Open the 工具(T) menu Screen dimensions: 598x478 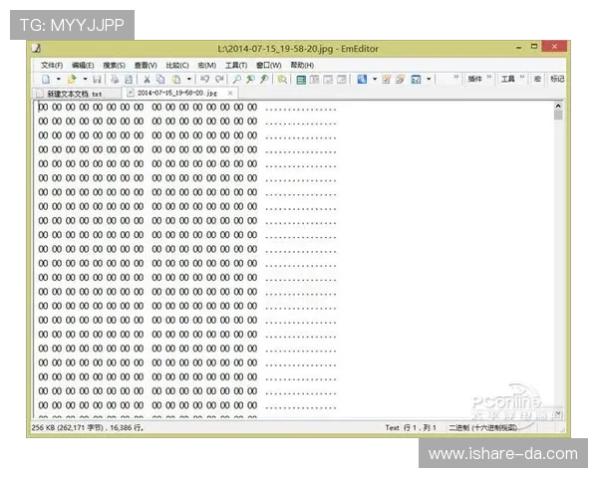click(x=235, y=65)
